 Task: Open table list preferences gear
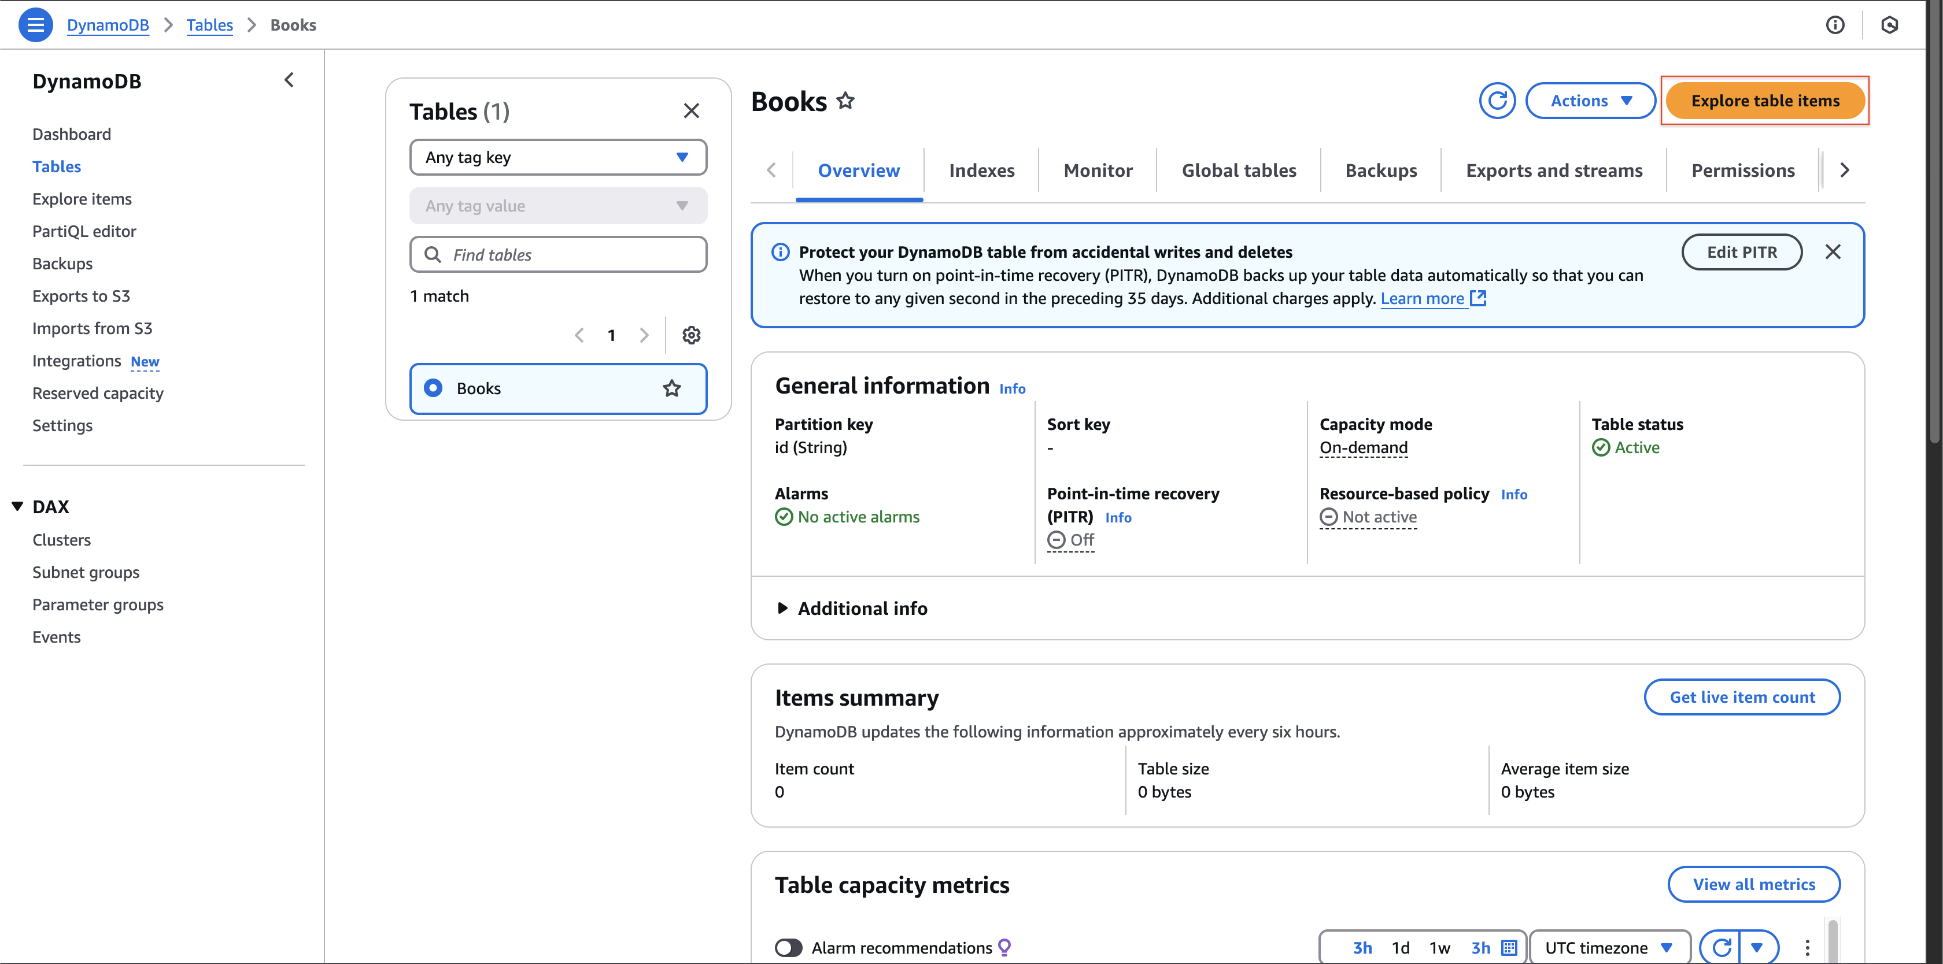691,335
